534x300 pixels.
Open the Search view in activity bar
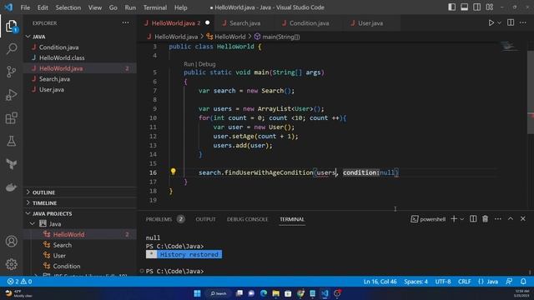click(11, 48)
